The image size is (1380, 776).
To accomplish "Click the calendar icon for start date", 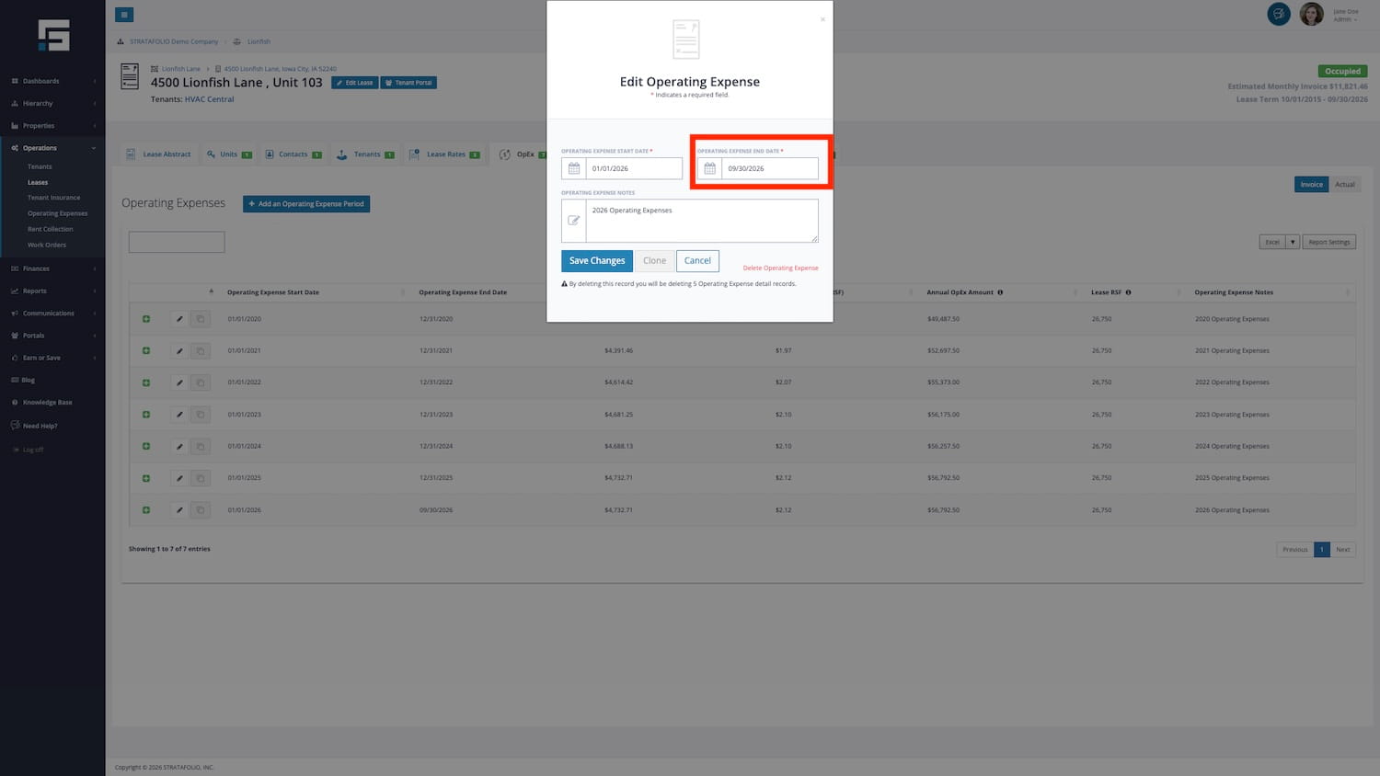I will pyautogui.click(x=574, y=168).
